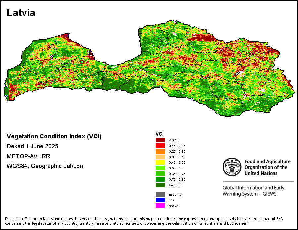The height and width of the screenshot is (230, 298).
Task: Click the 'snow' legend label
Action: coord(173,206)
